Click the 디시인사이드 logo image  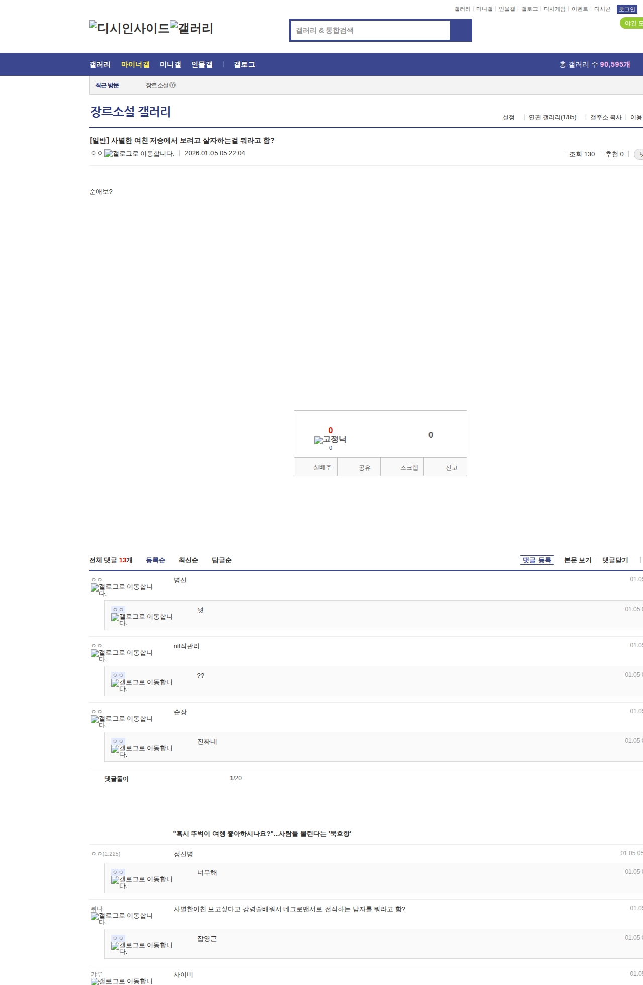click(129, 28)
